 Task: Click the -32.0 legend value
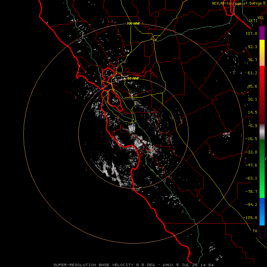pyautogui.click(x=251, y=152)
